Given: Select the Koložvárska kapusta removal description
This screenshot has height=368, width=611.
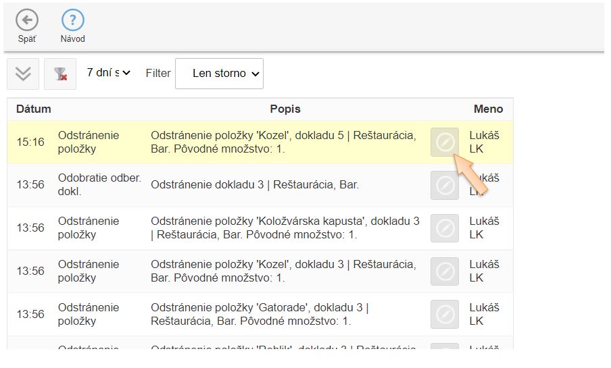Looking at the screenshot, I should point(285,228).
